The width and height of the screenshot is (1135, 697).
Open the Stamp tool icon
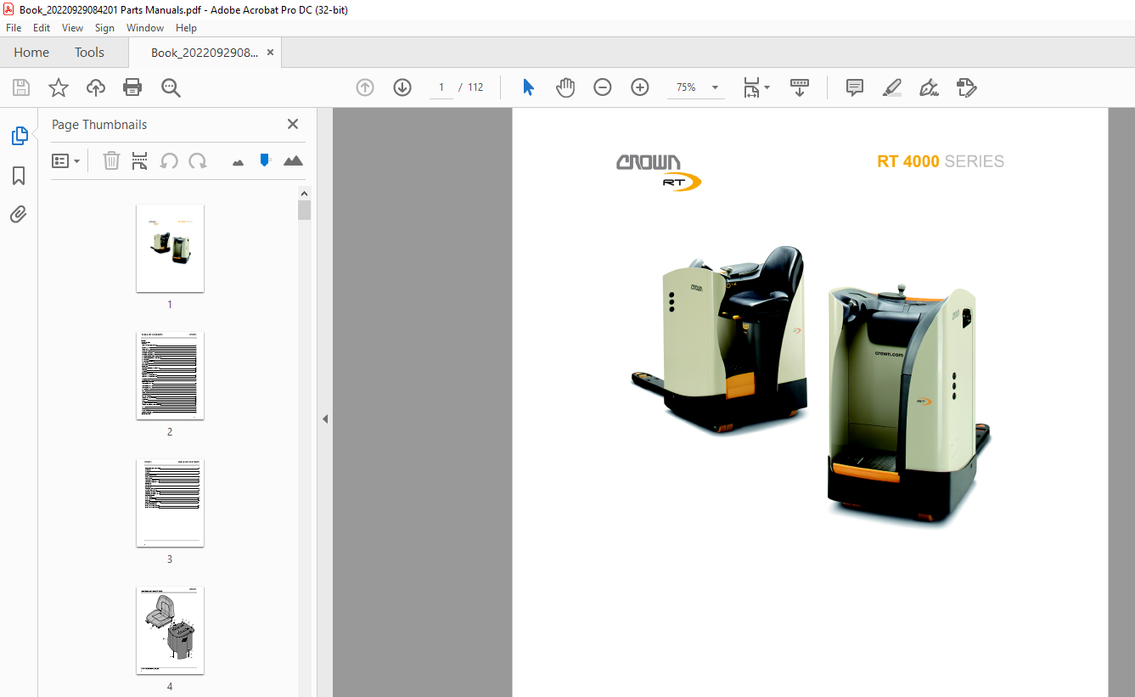click(x=966, y=87)
